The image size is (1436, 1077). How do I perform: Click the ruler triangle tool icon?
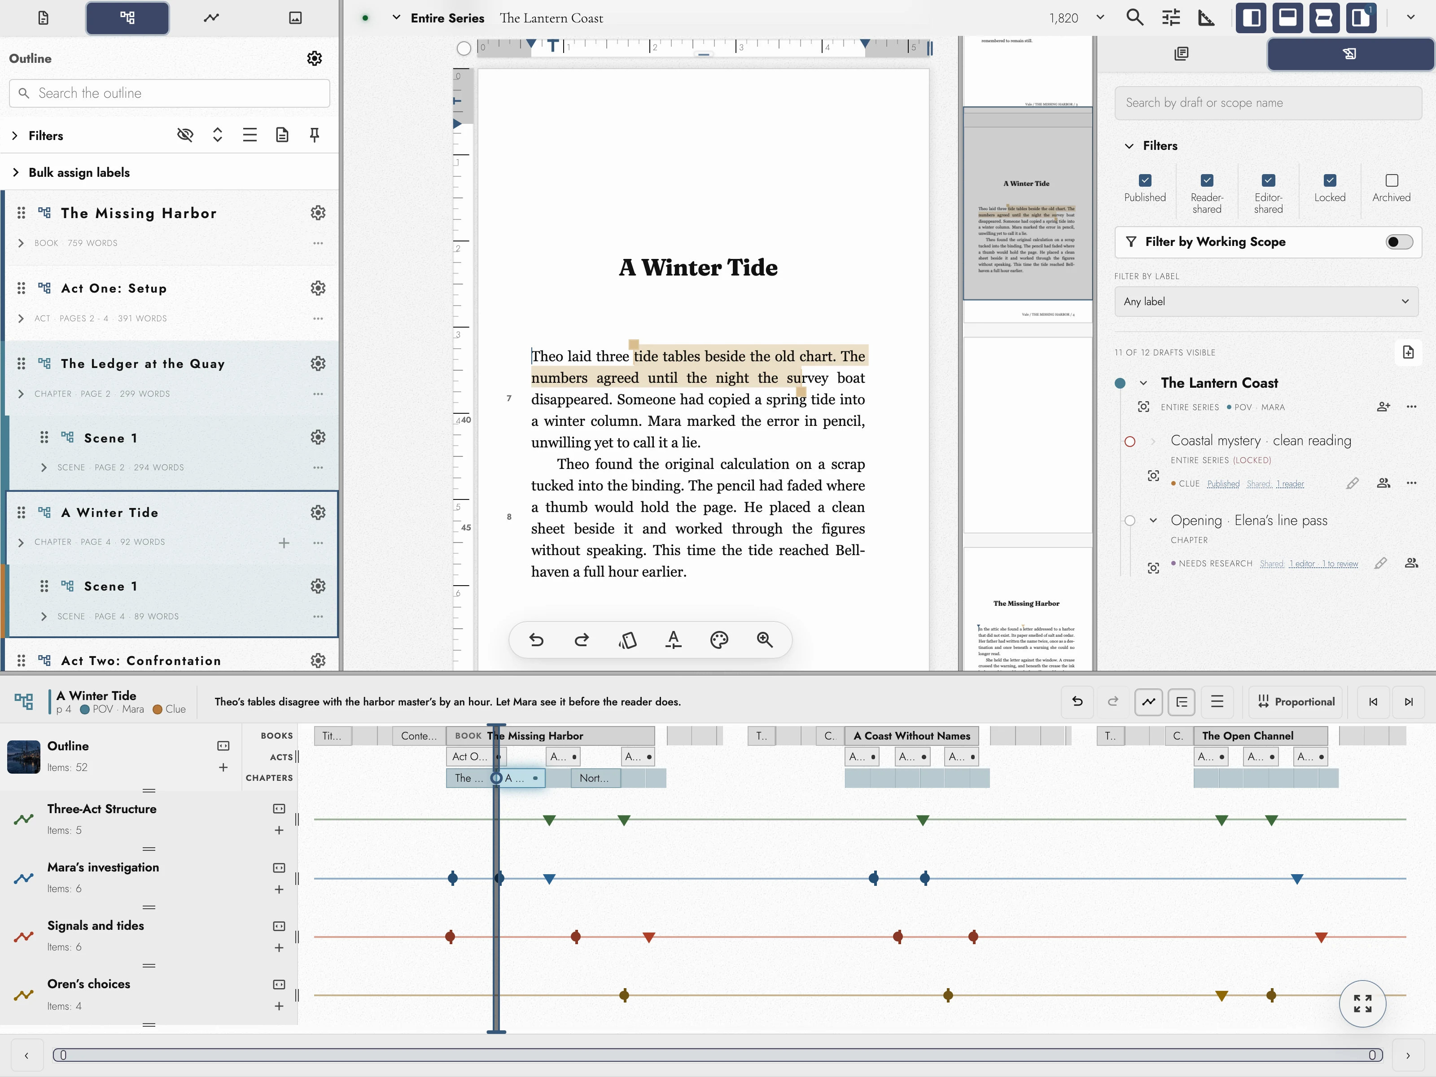(x=1206, y=18)
